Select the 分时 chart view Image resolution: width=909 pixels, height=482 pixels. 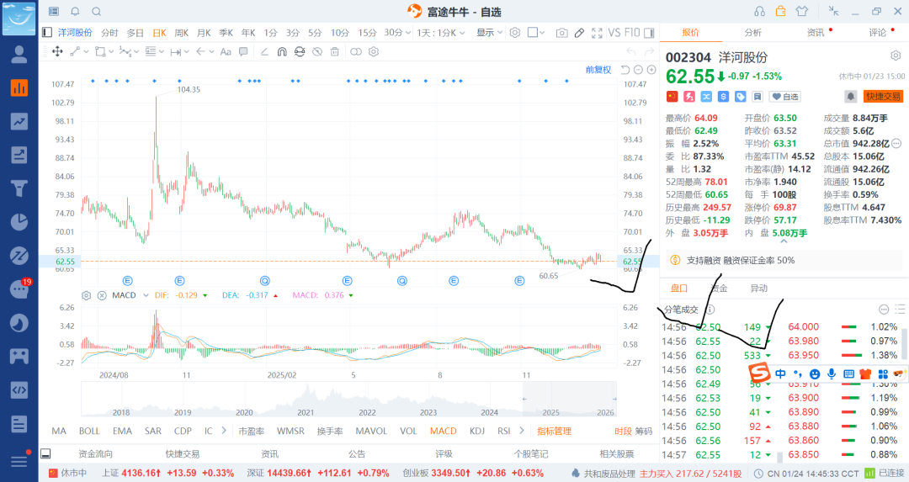click(109, 33)
